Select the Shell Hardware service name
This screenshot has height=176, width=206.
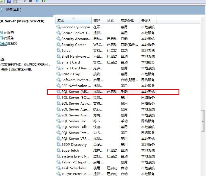point(76,57)
